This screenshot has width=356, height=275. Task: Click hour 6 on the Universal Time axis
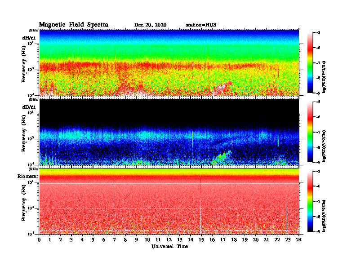[x=104, y=240]
